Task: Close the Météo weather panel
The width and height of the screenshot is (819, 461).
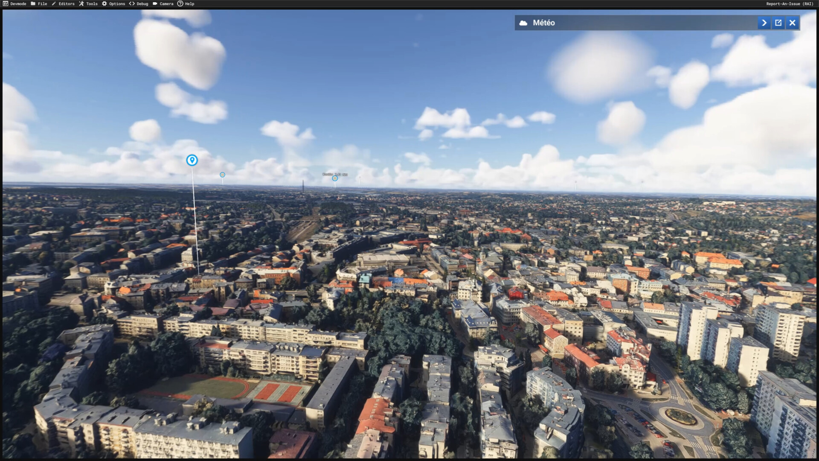Action: tap(792, 23)
